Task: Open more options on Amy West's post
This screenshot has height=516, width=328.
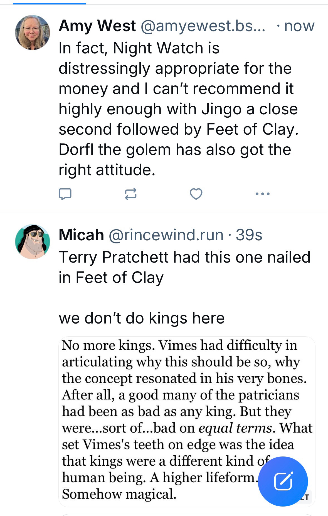Action: (262, 194)
